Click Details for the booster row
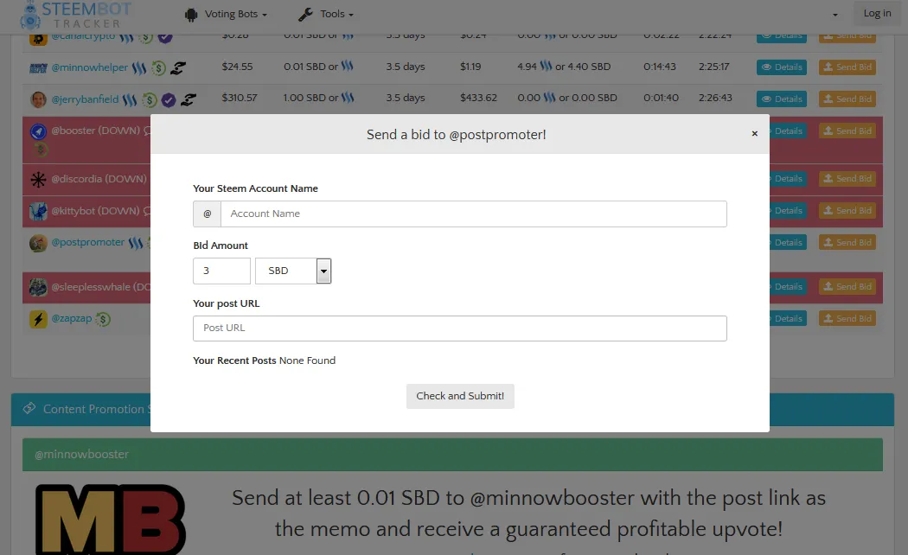This screenshot has height=555, width=908. point(788,131)
